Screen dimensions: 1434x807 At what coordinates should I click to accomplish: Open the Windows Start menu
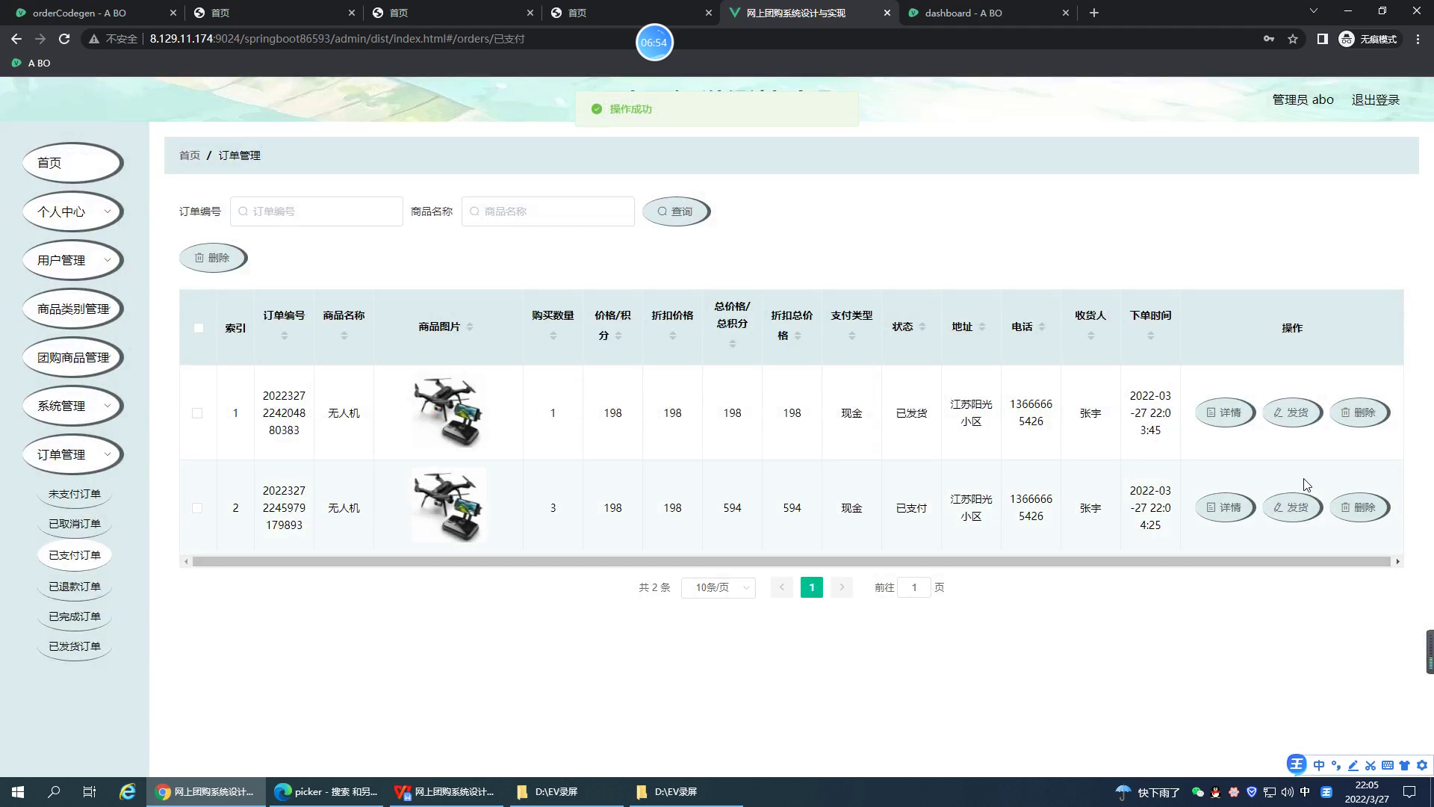18,792
